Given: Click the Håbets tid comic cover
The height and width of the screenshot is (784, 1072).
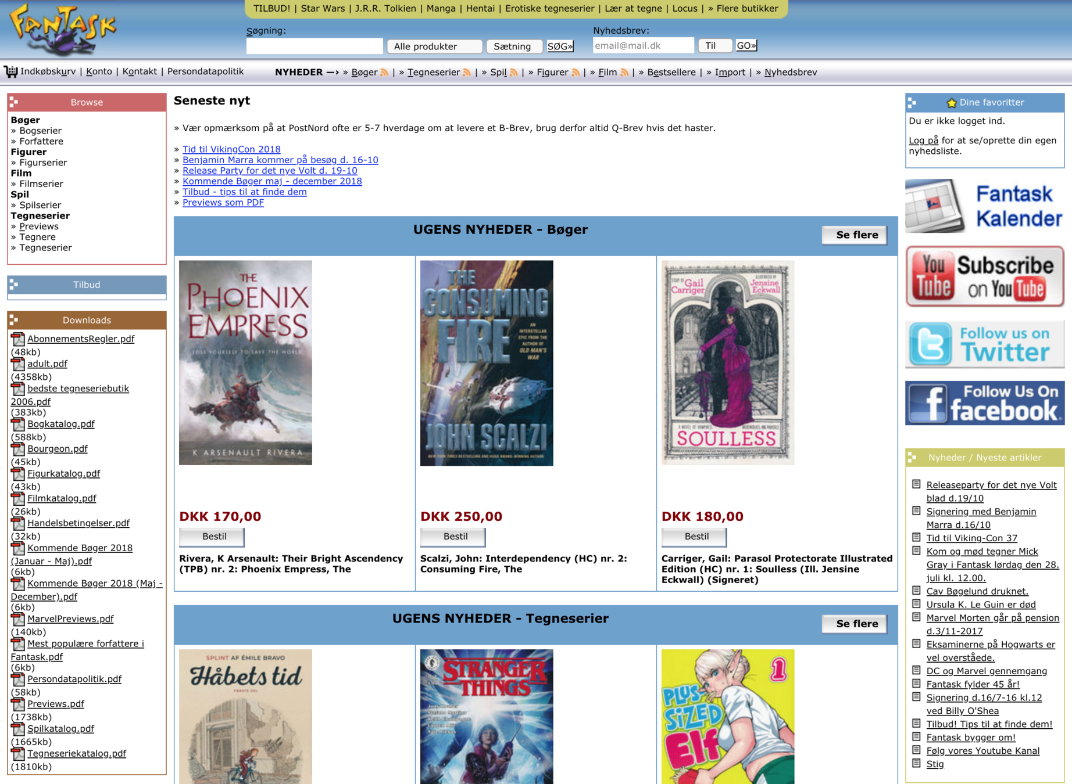Looking at the screenshot, I should coord(245,717).
